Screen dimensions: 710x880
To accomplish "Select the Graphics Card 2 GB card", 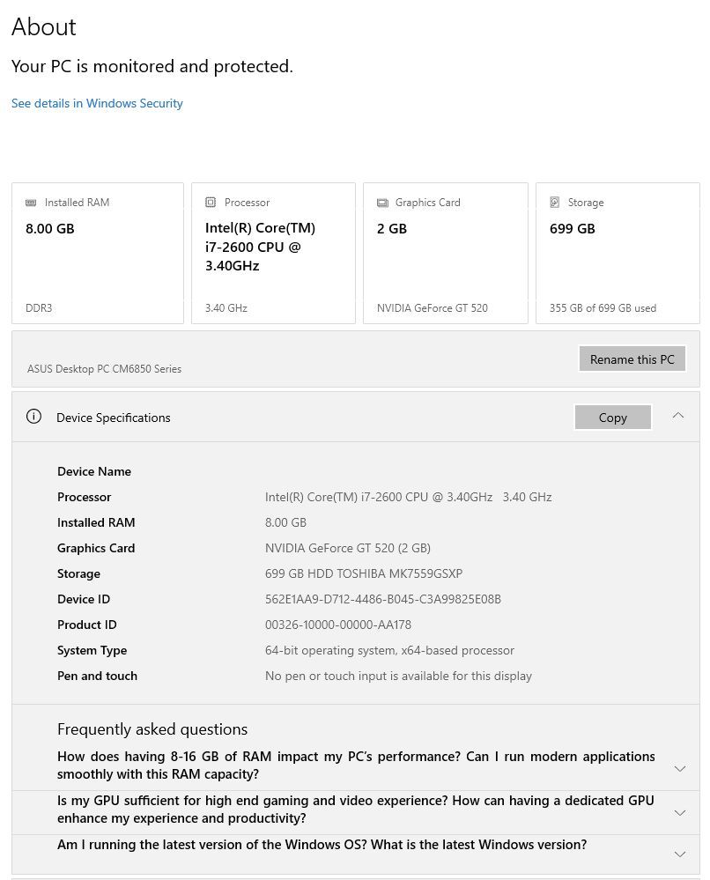I will (446, 253).
